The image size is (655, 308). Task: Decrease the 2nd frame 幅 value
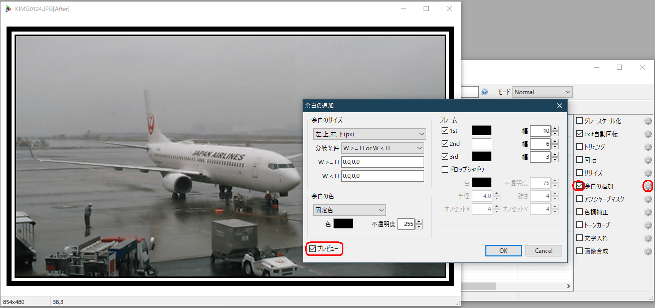(x=555, y=147)
